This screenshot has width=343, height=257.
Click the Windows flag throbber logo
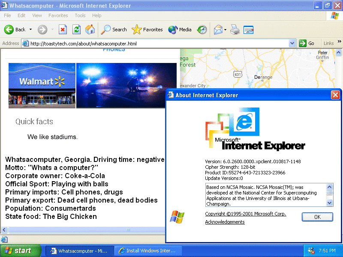pyautogui.click(x=335, y=16)
